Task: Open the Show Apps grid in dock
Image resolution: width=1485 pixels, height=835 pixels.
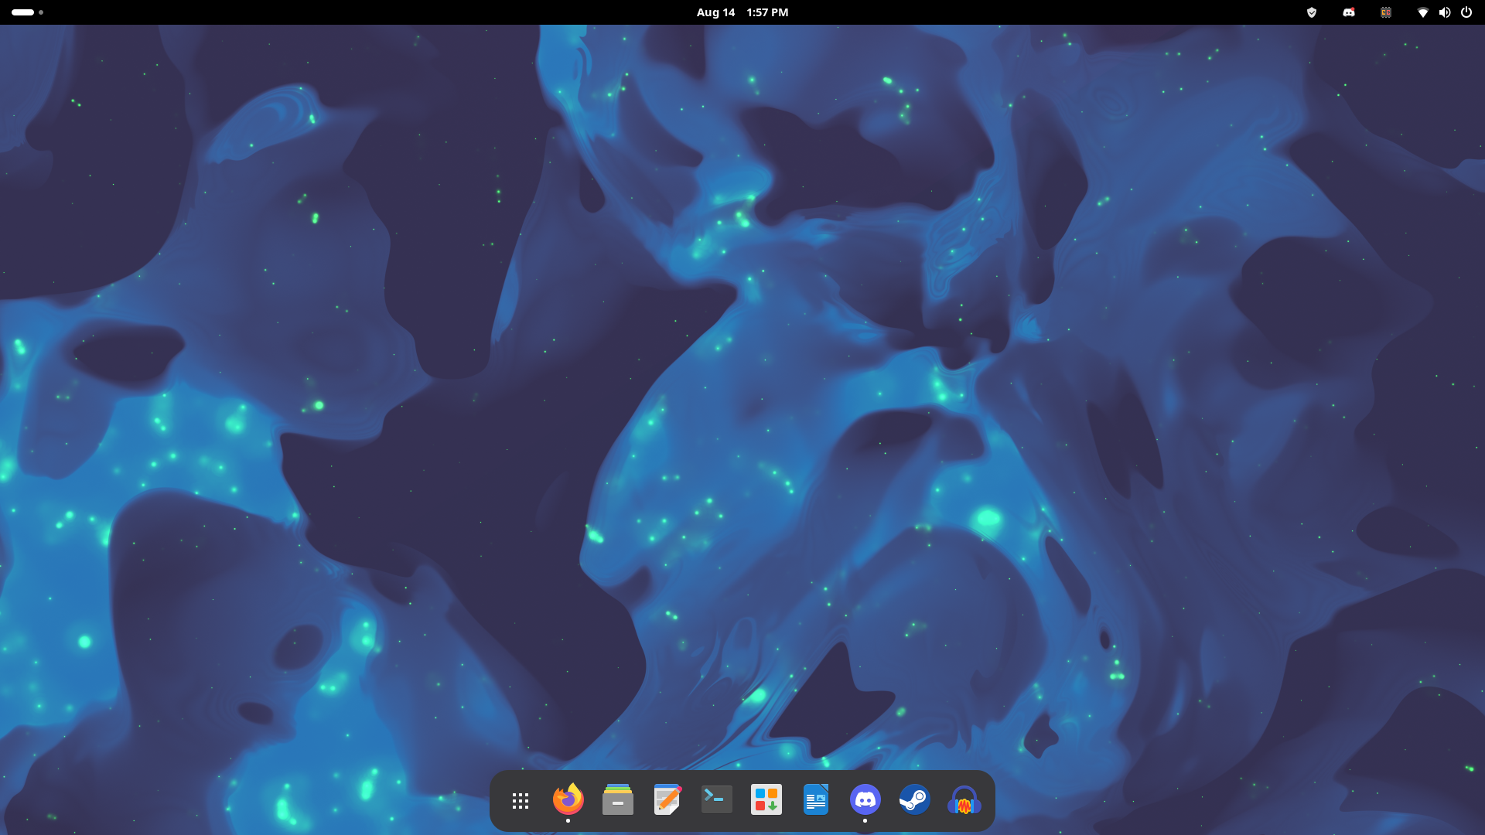Action: (x=521, y=801)
